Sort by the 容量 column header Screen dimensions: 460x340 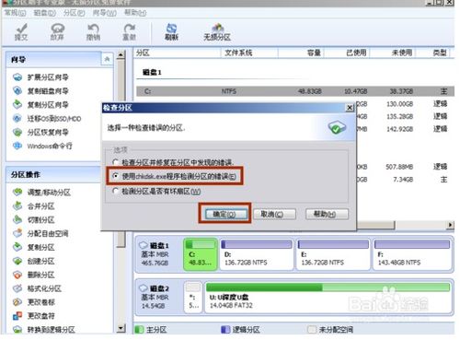pyautogui.click(x=301, y=53)
